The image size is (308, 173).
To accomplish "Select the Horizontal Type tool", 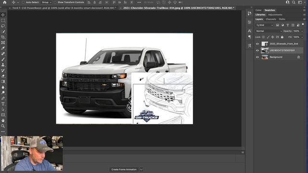I will click(x=3, y=104).
